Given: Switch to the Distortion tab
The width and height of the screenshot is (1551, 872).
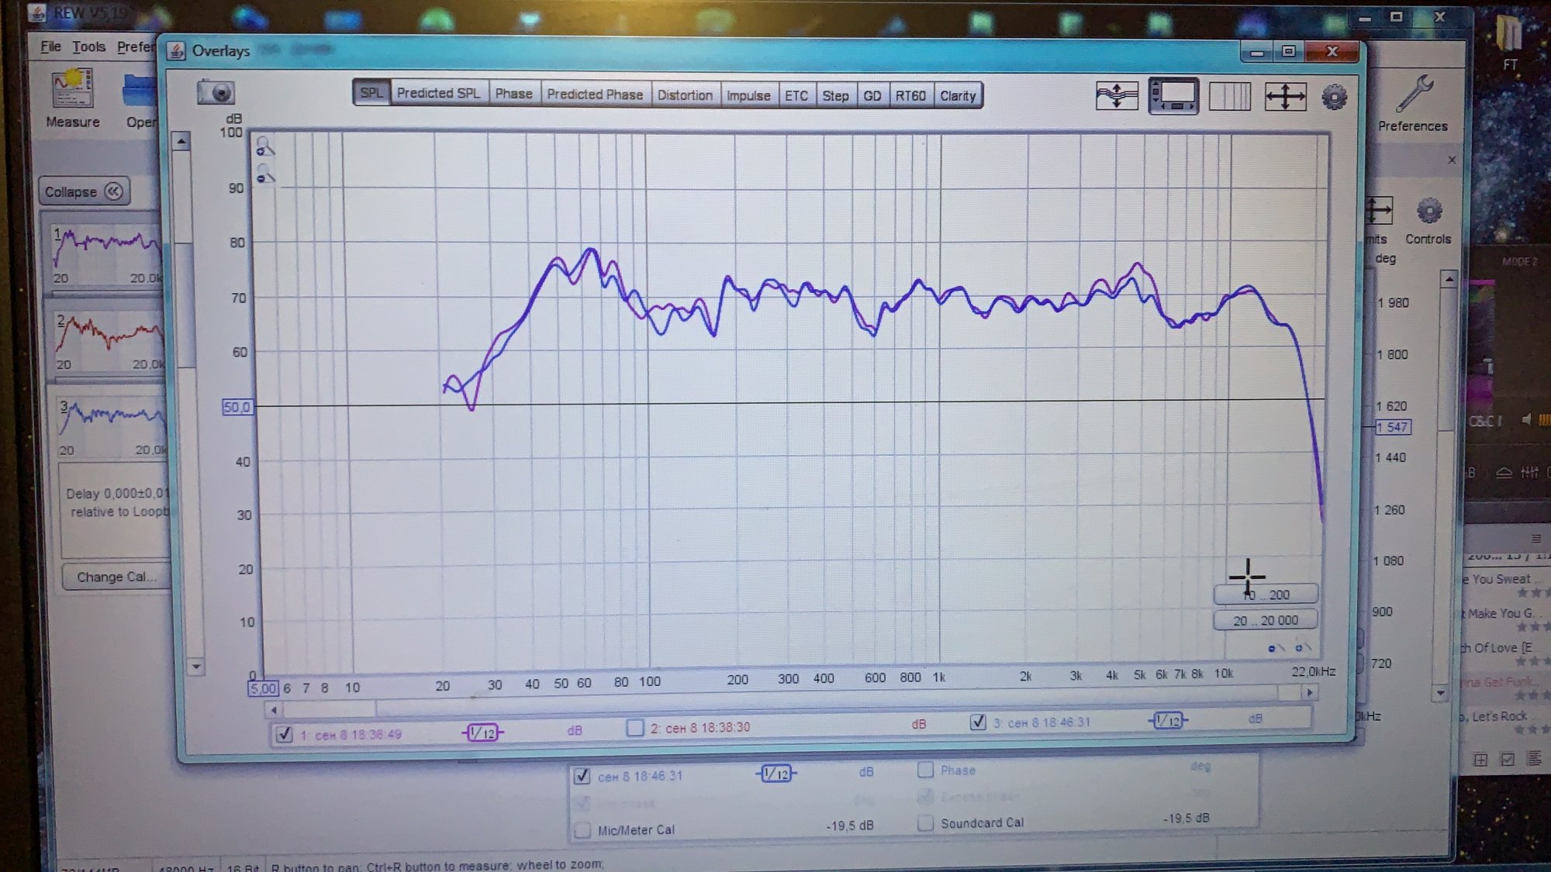Looking at the screenshot, I should point(684,95).
